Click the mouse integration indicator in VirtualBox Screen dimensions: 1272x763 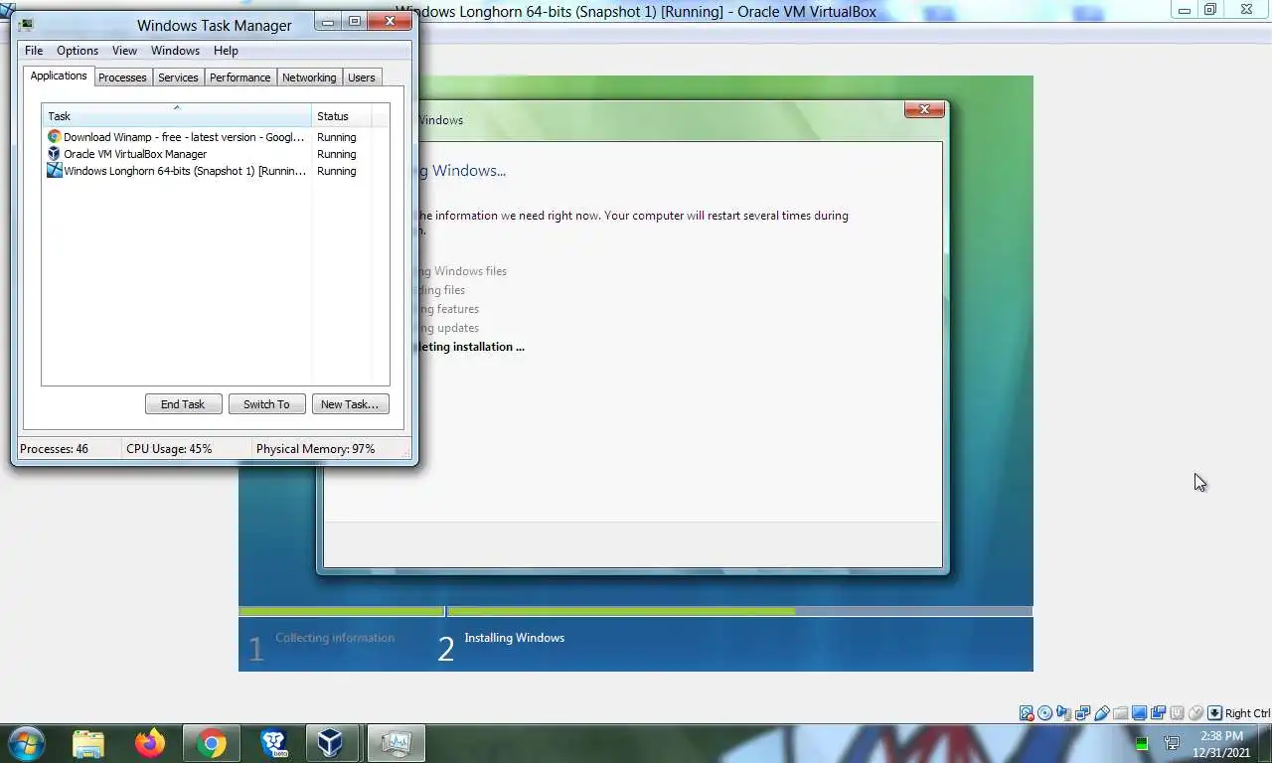1195,713
